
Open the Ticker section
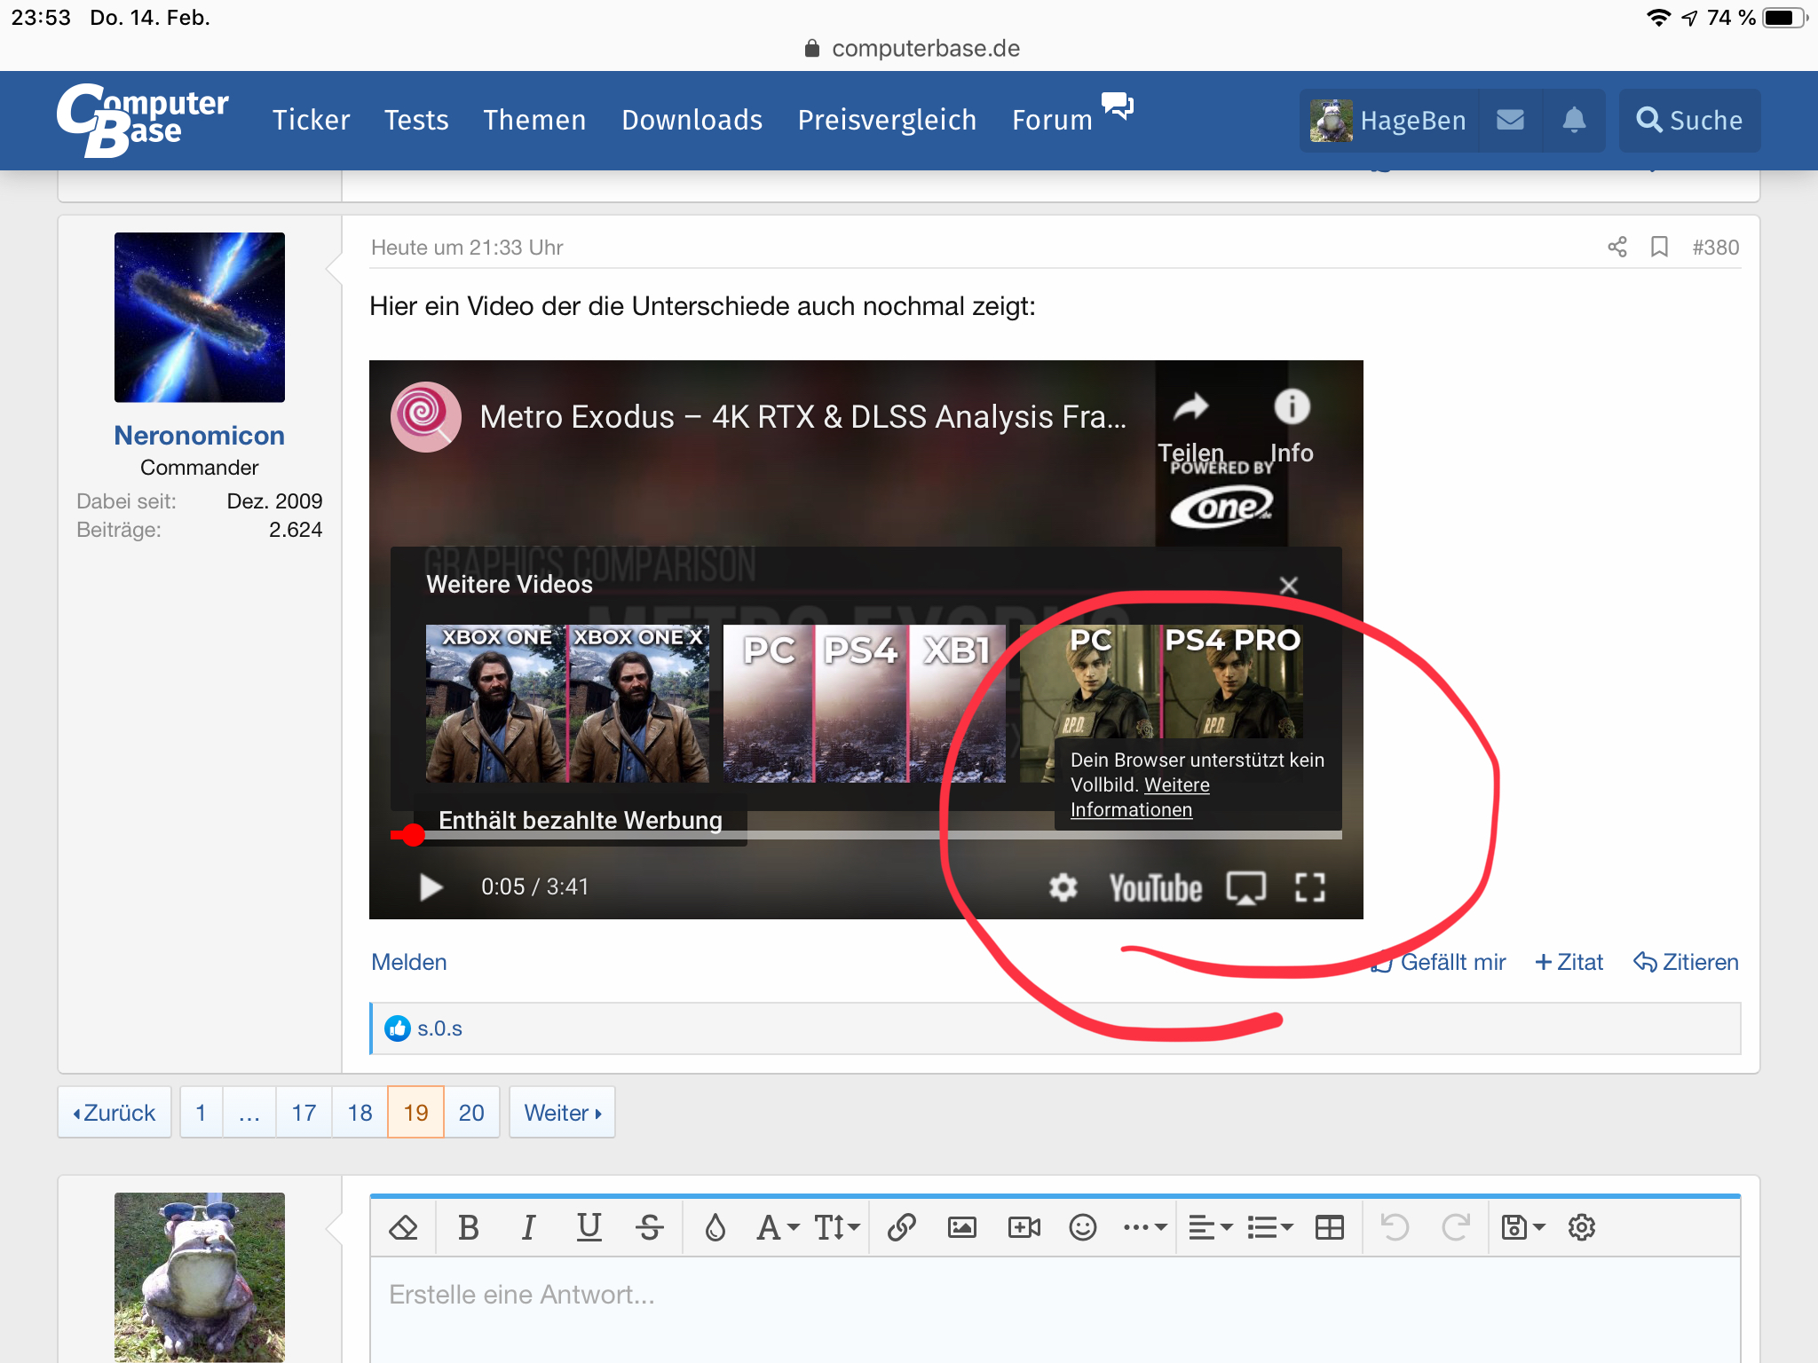click(311, 120)
